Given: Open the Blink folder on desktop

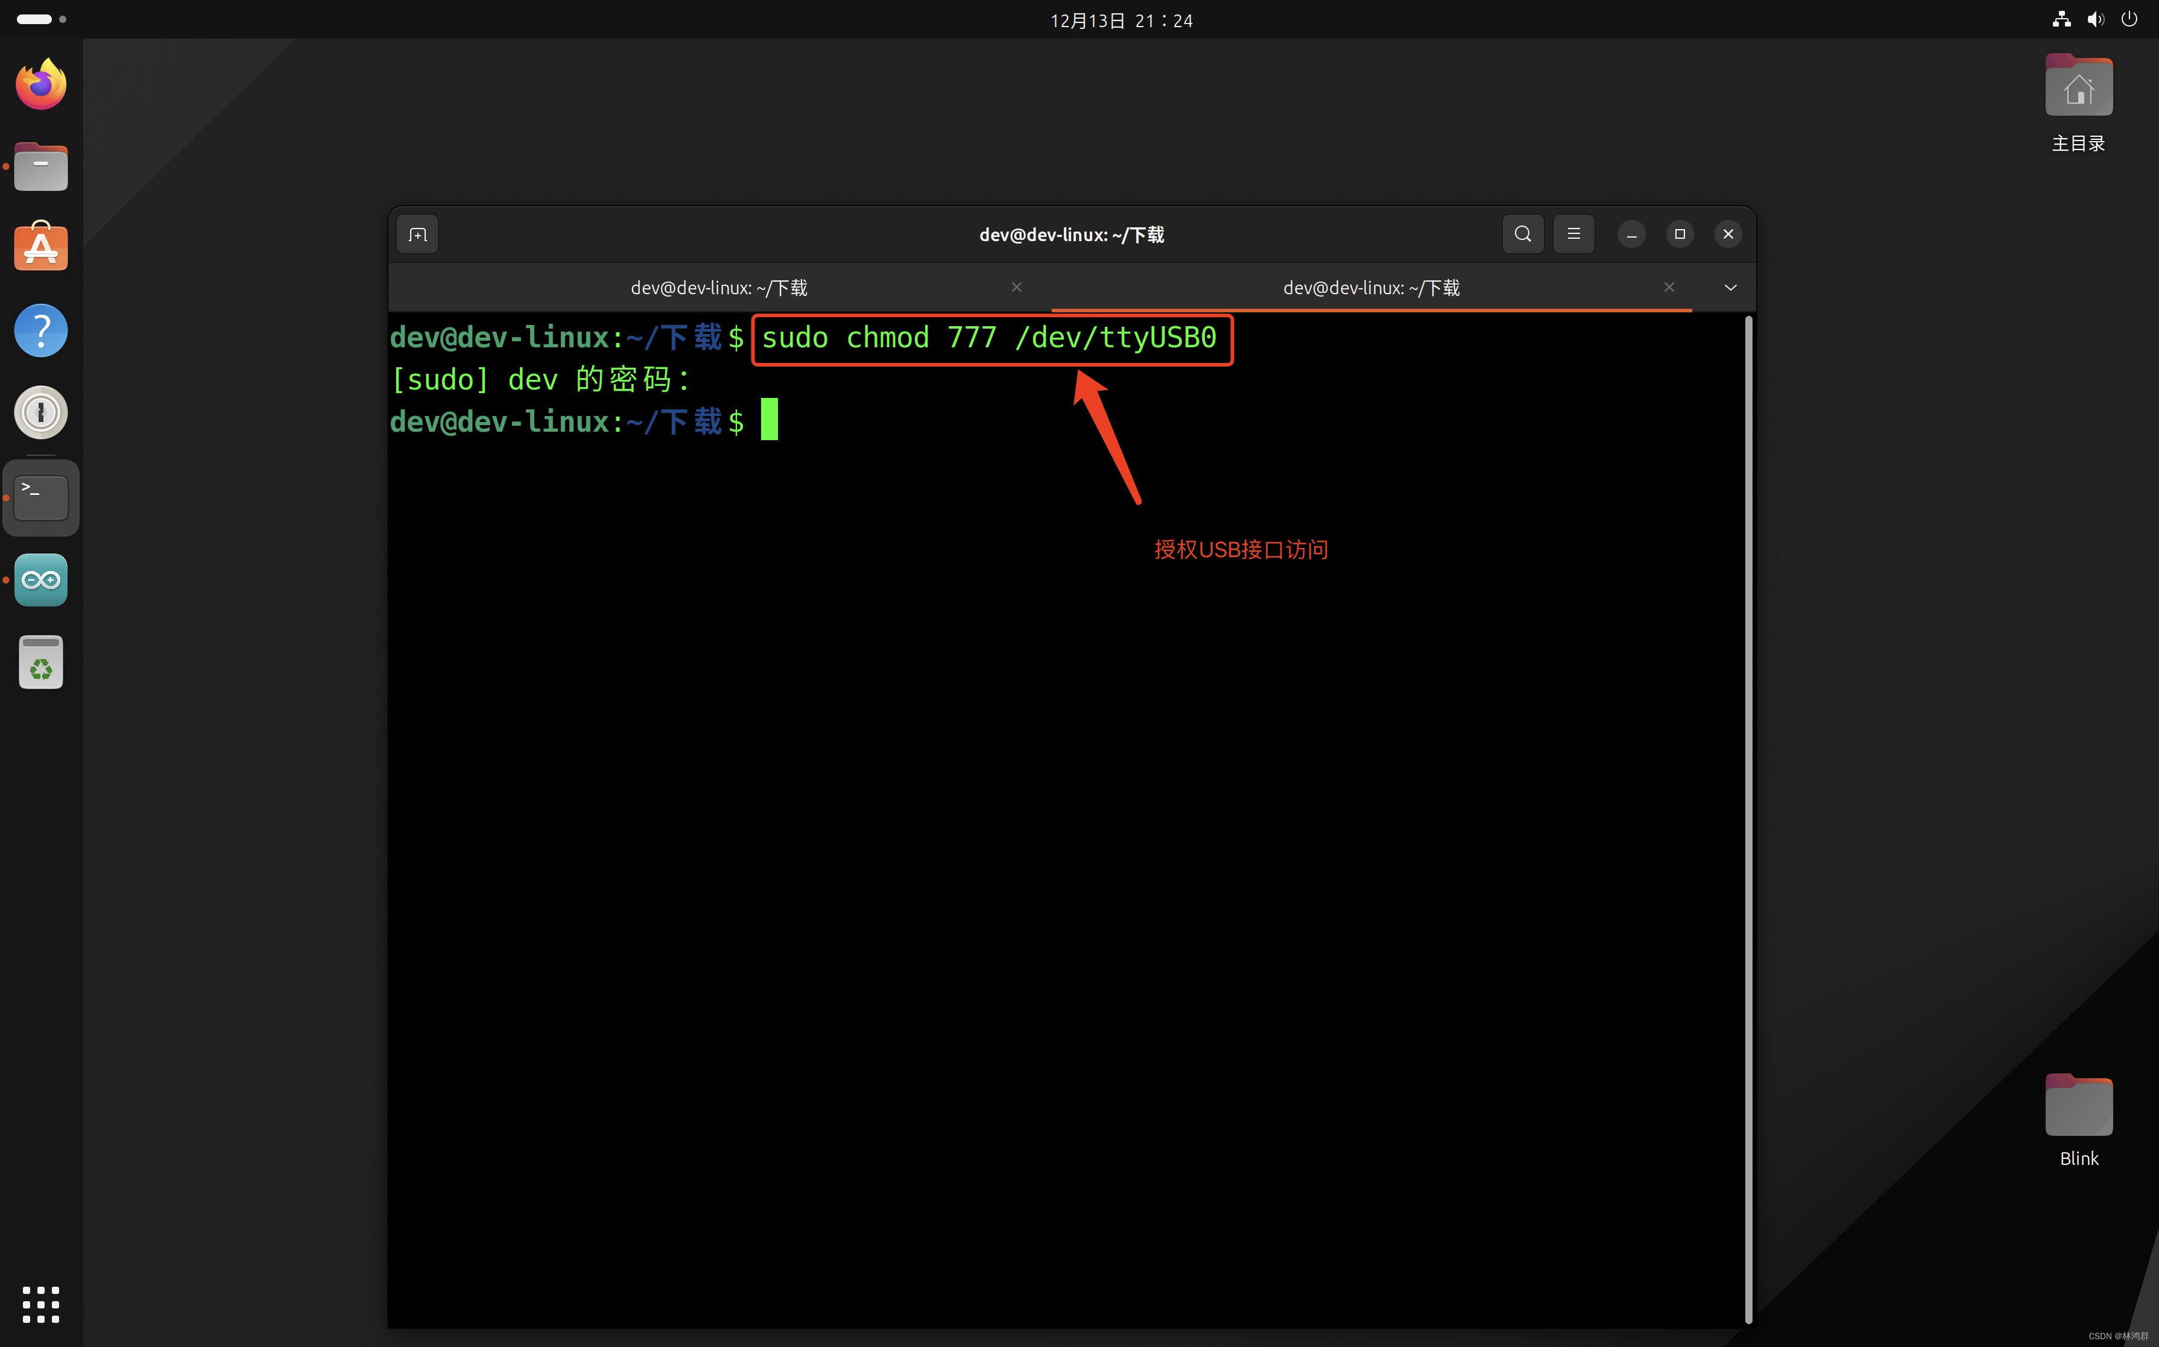Looking at the screenshot, I should click(2078, 1120).
